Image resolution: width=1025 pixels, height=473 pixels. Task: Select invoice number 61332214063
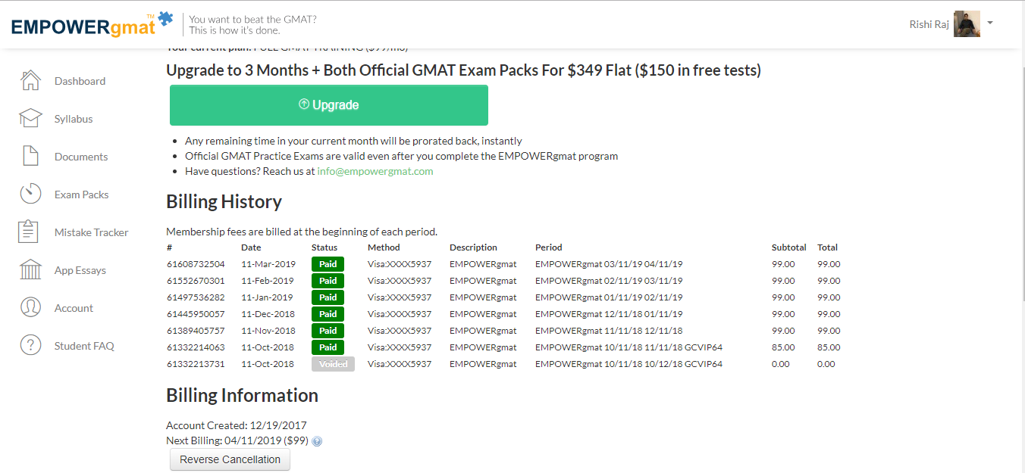196,347
